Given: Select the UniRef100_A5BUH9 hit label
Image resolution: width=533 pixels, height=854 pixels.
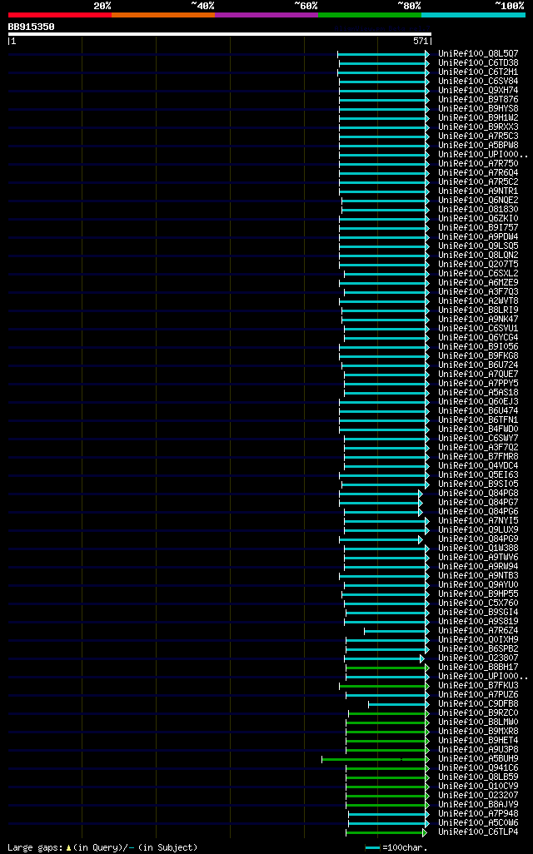Looking at the screenshot, I should click(x=479, y=758).
